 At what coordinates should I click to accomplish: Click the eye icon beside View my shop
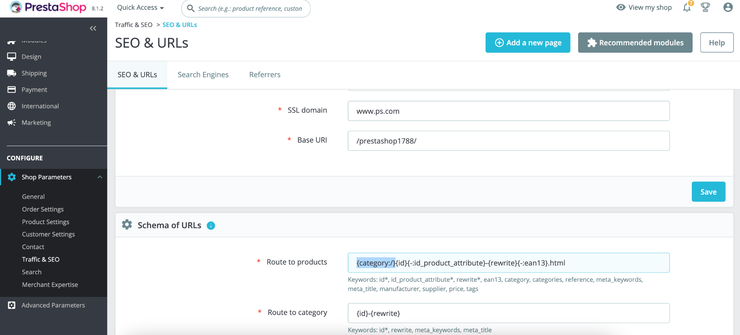(621, 7)
